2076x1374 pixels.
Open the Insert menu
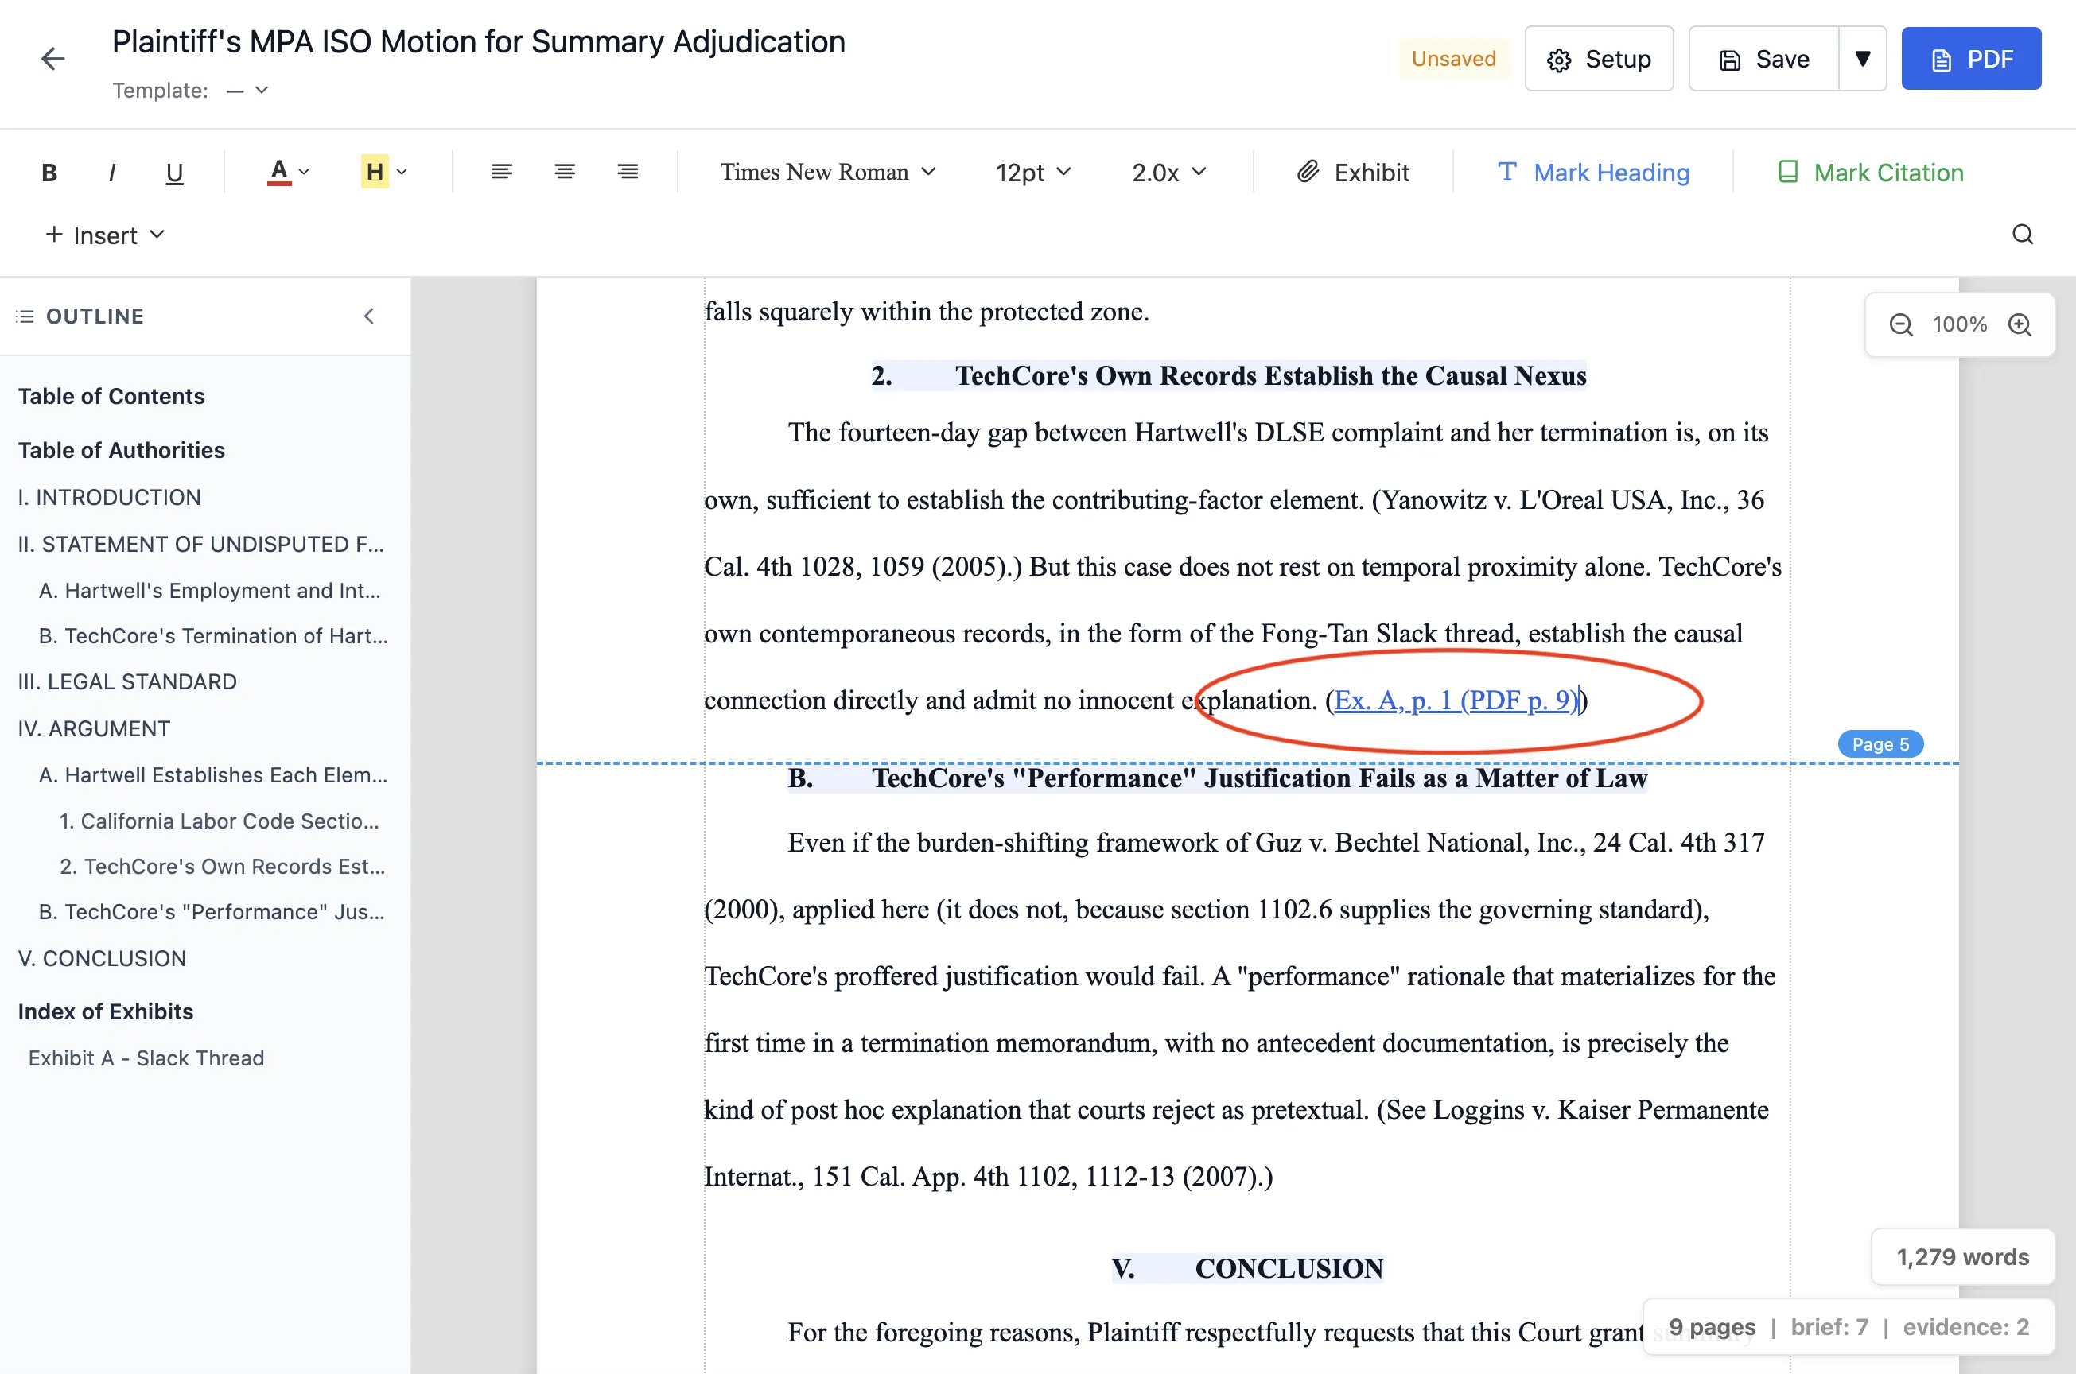[x=104, y=235]
